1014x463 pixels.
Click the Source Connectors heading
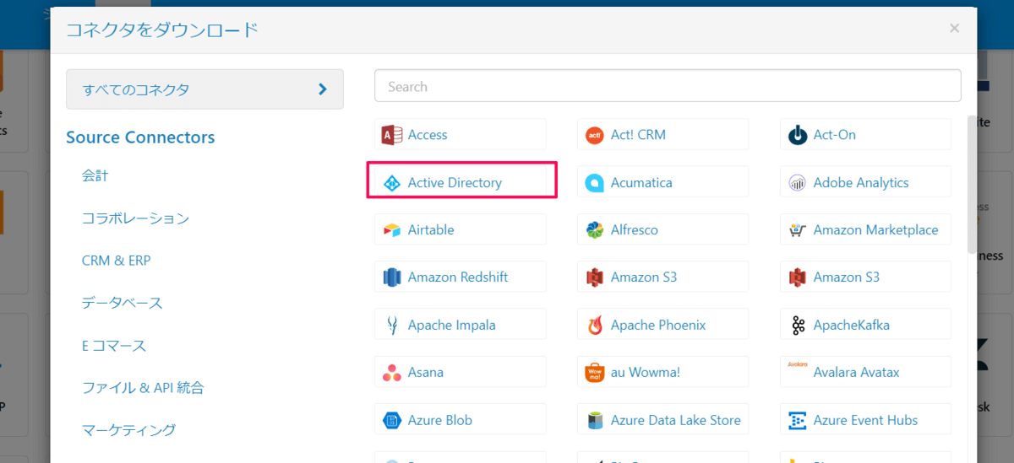coord(140,137)
